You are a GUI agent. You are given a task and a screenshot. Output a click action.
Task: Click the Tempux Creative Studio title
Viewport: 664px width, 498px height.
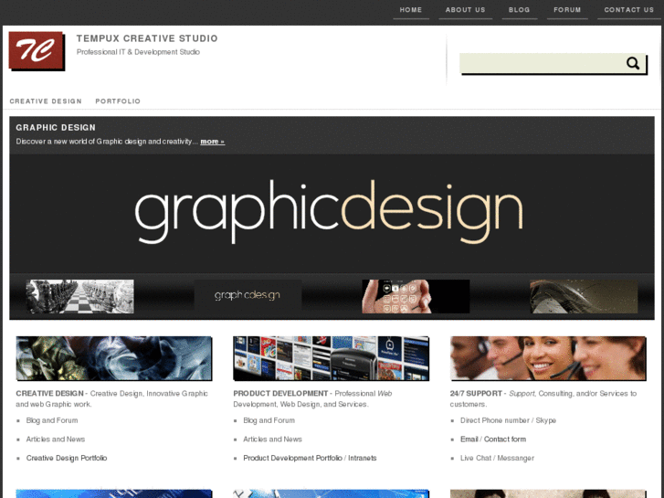[147, 38]
